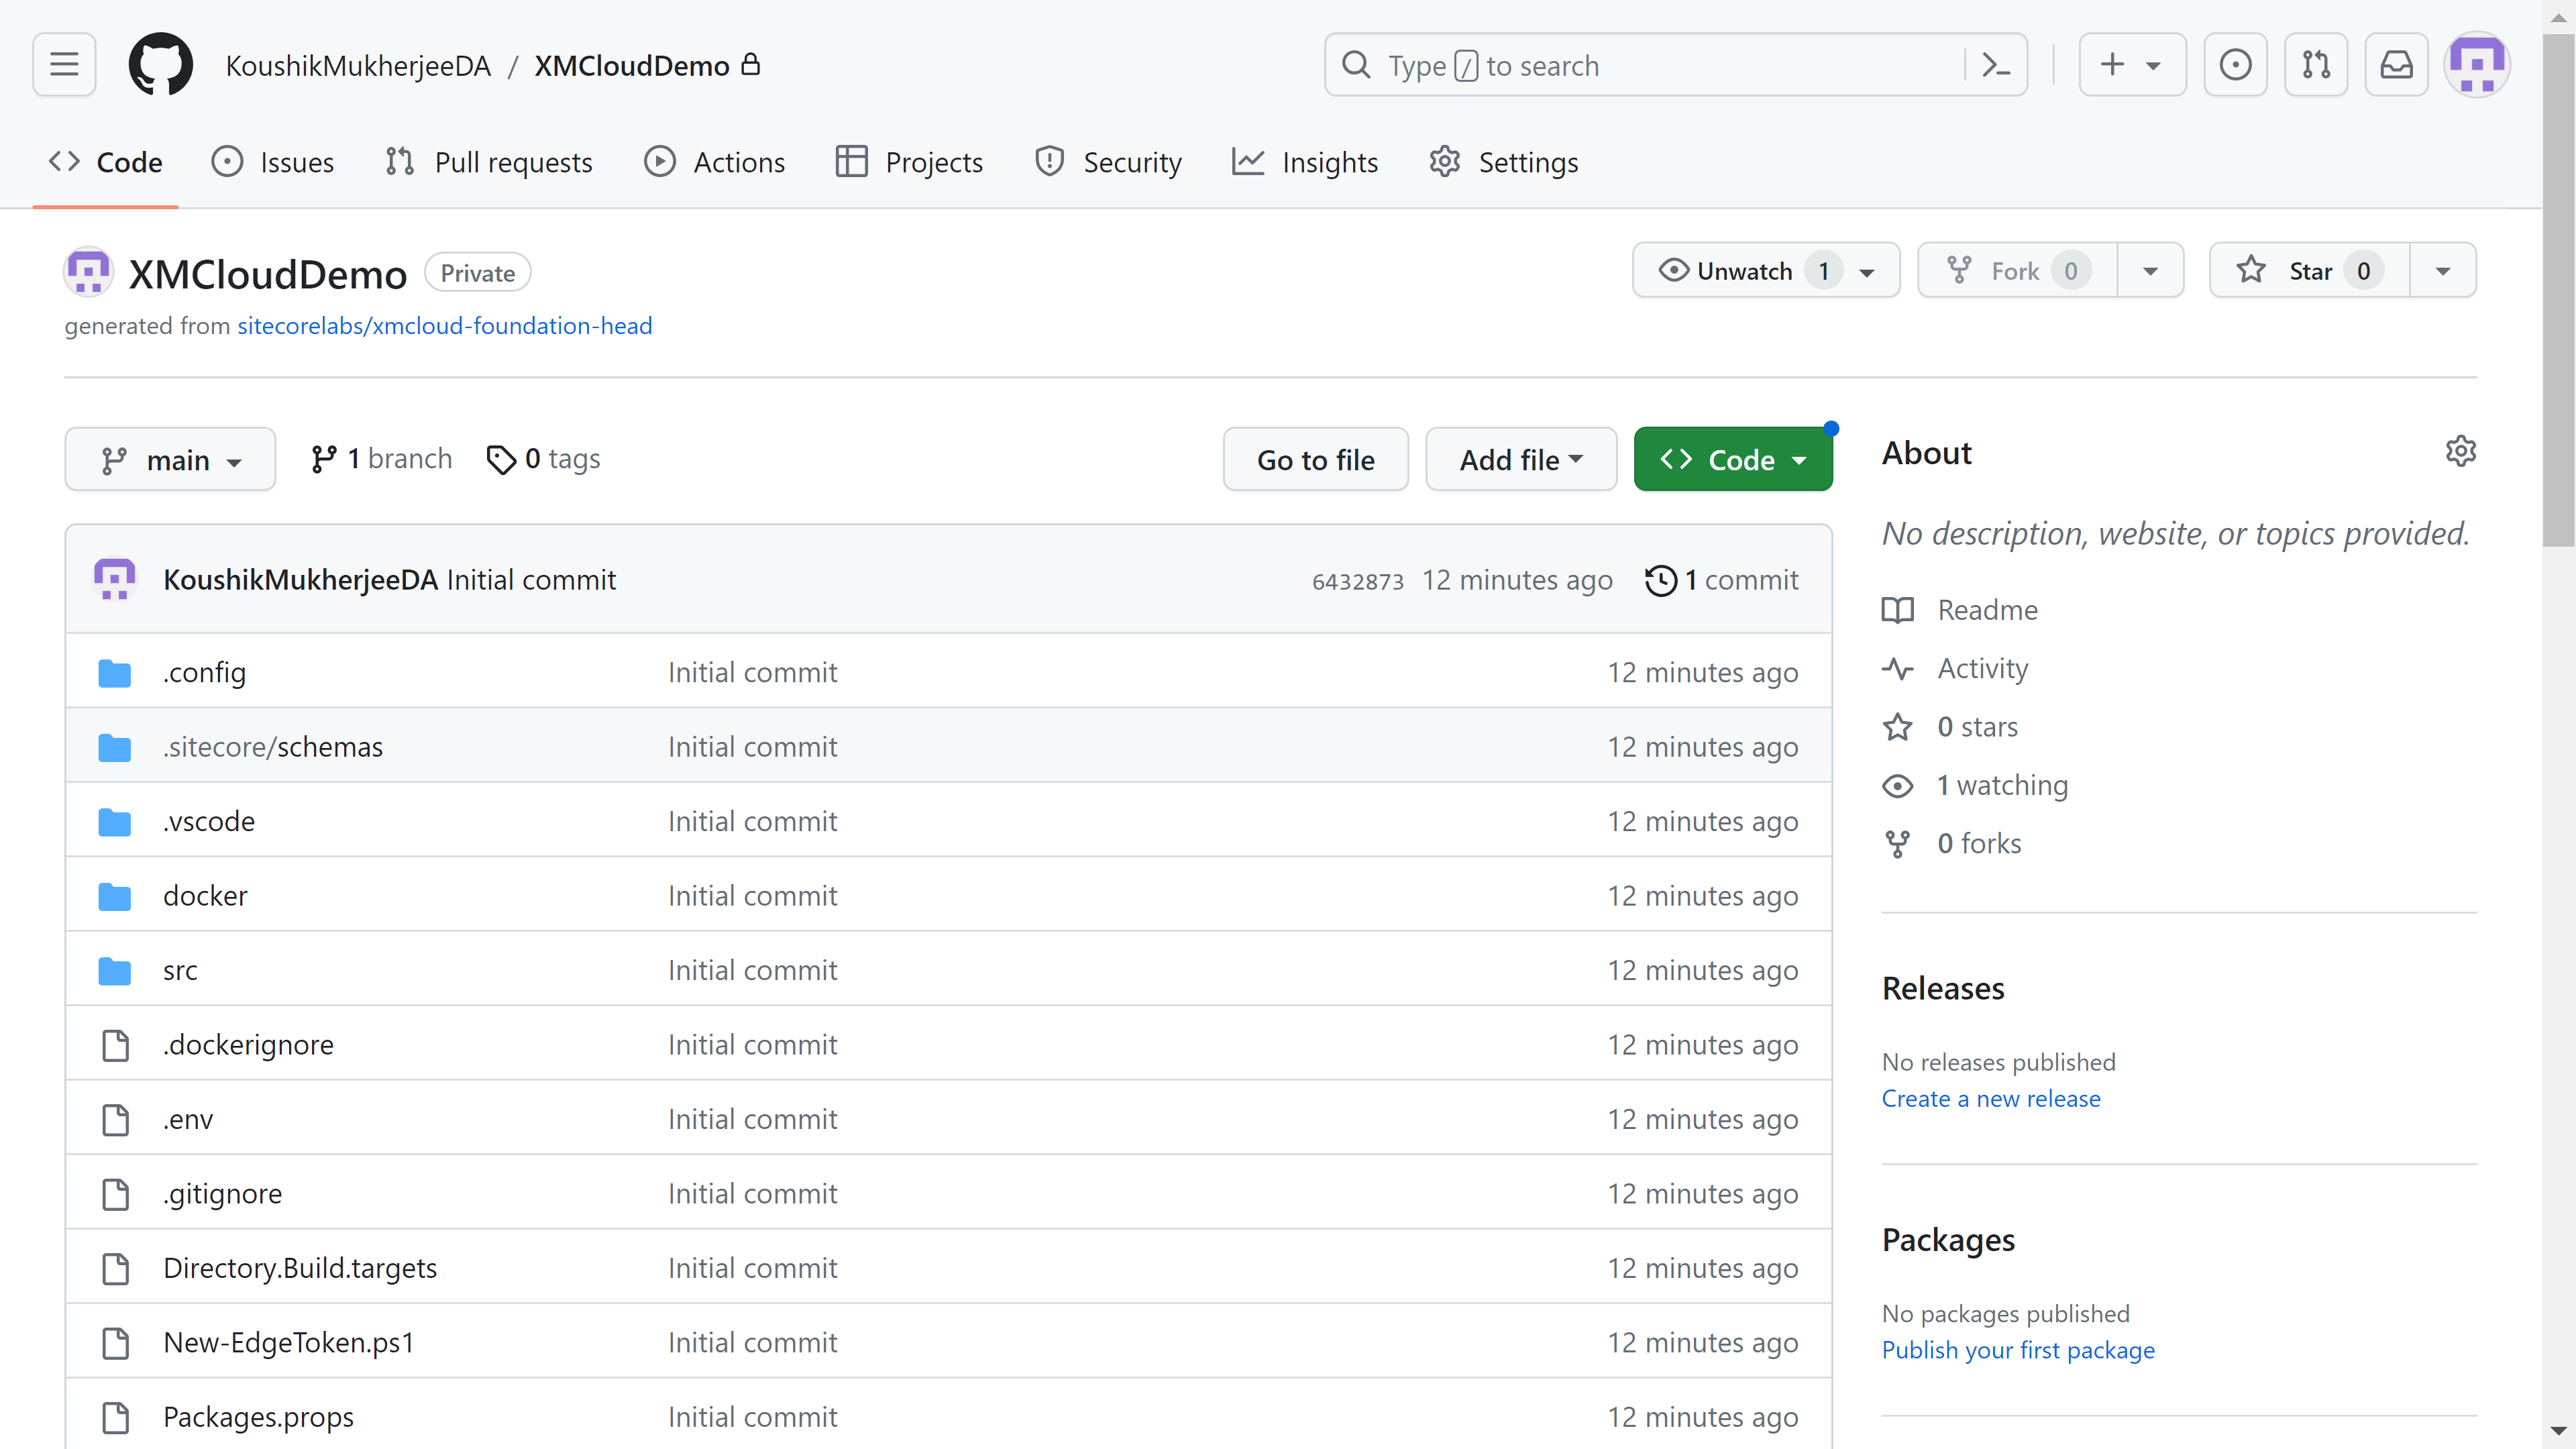Click the forks icon in About

[1897, 844]
